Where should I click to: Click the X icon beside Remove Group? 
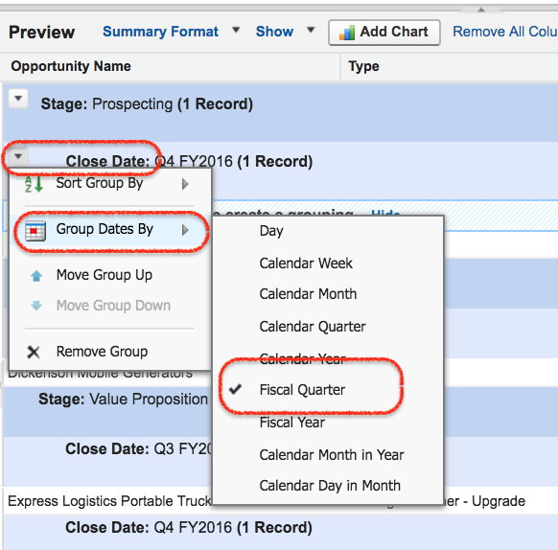coord(34,353)
